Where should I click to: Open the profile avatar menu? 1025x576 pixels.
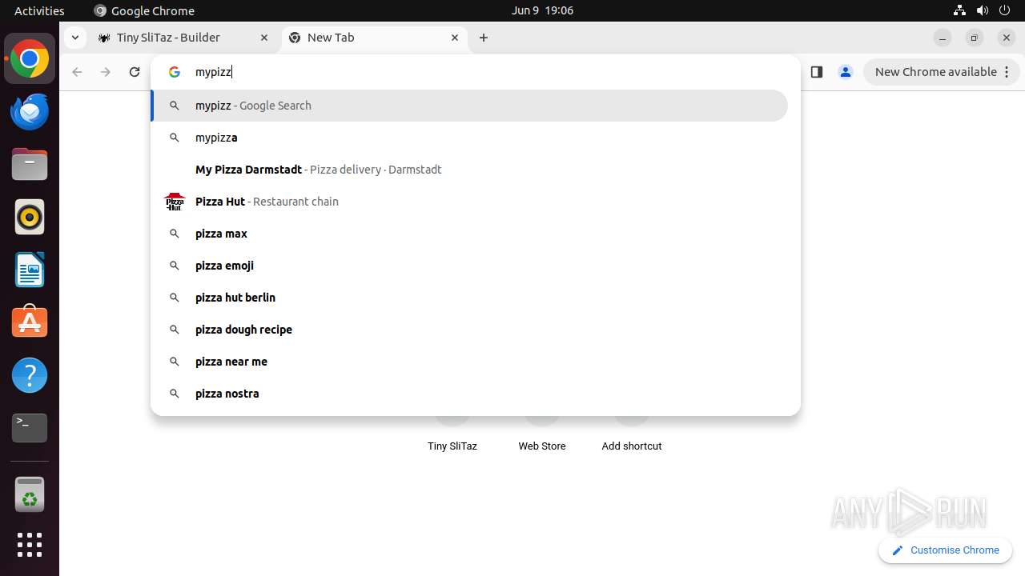(845, 72)
